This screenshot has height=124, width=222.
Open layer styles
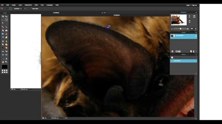point(180,51)
